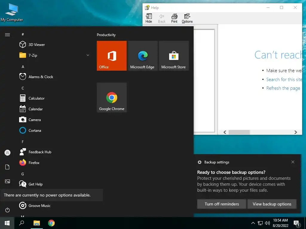Expand the 7-Zip folder chevron
This screenshot has width=306, height=229.
pos(88,55)
